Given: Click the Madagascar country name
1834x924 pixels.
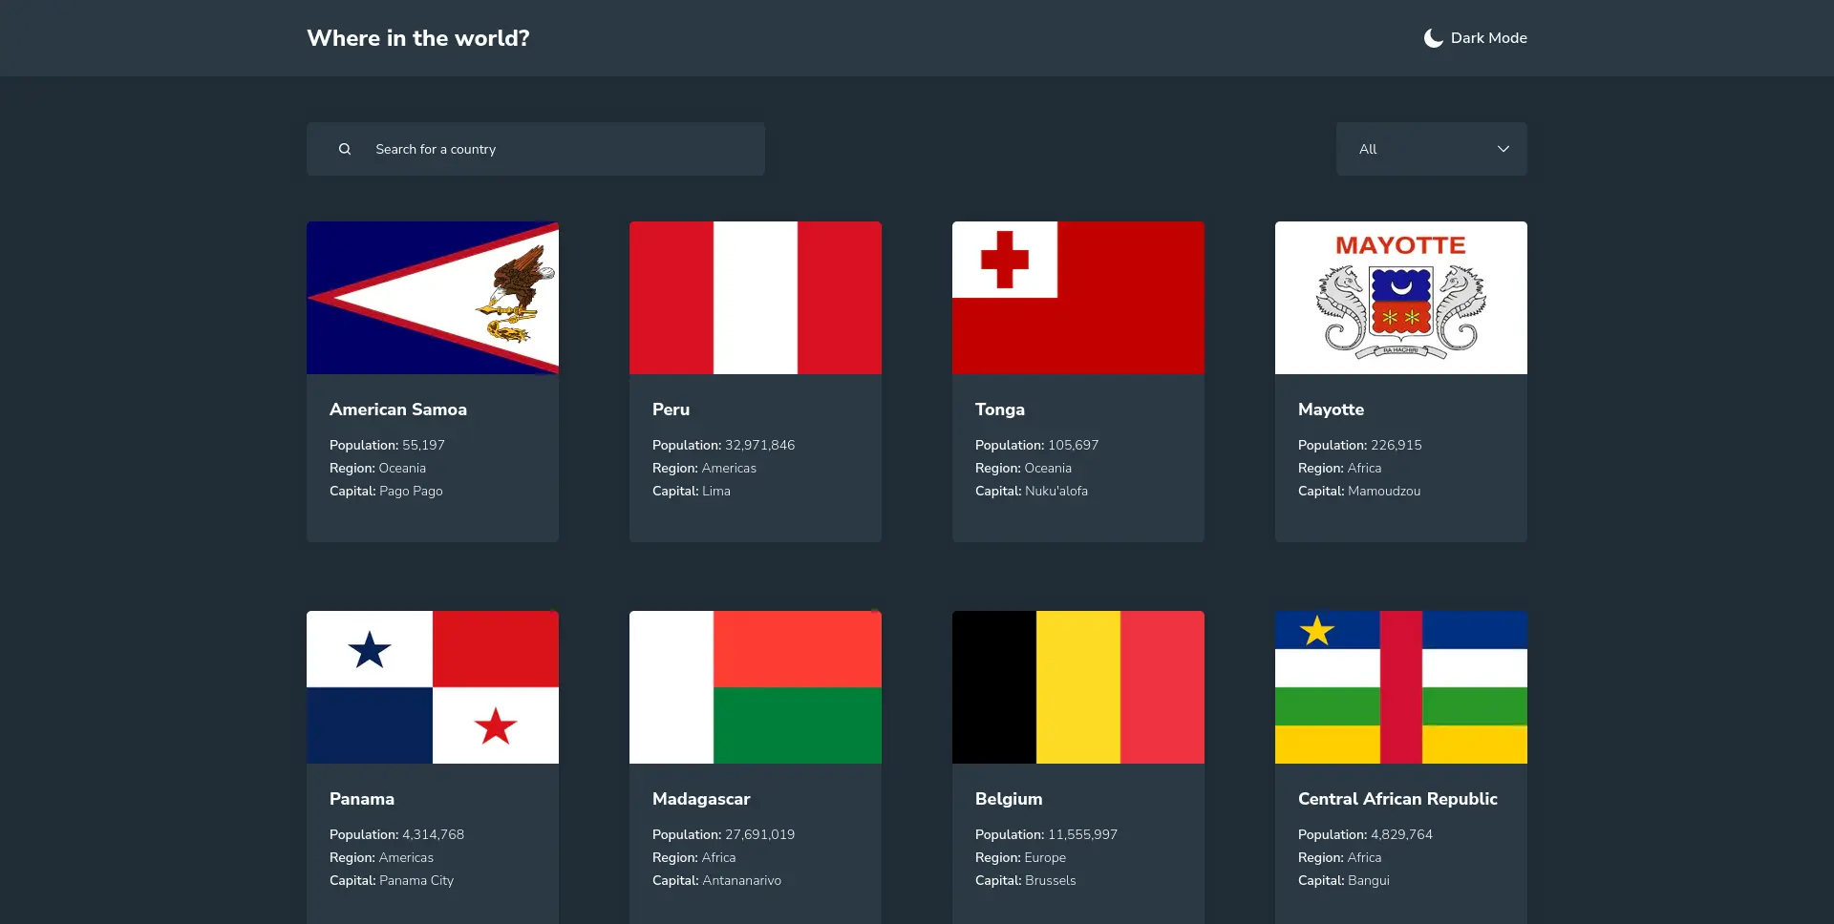Looking at the screenshot, I should (x=701, y=799).
